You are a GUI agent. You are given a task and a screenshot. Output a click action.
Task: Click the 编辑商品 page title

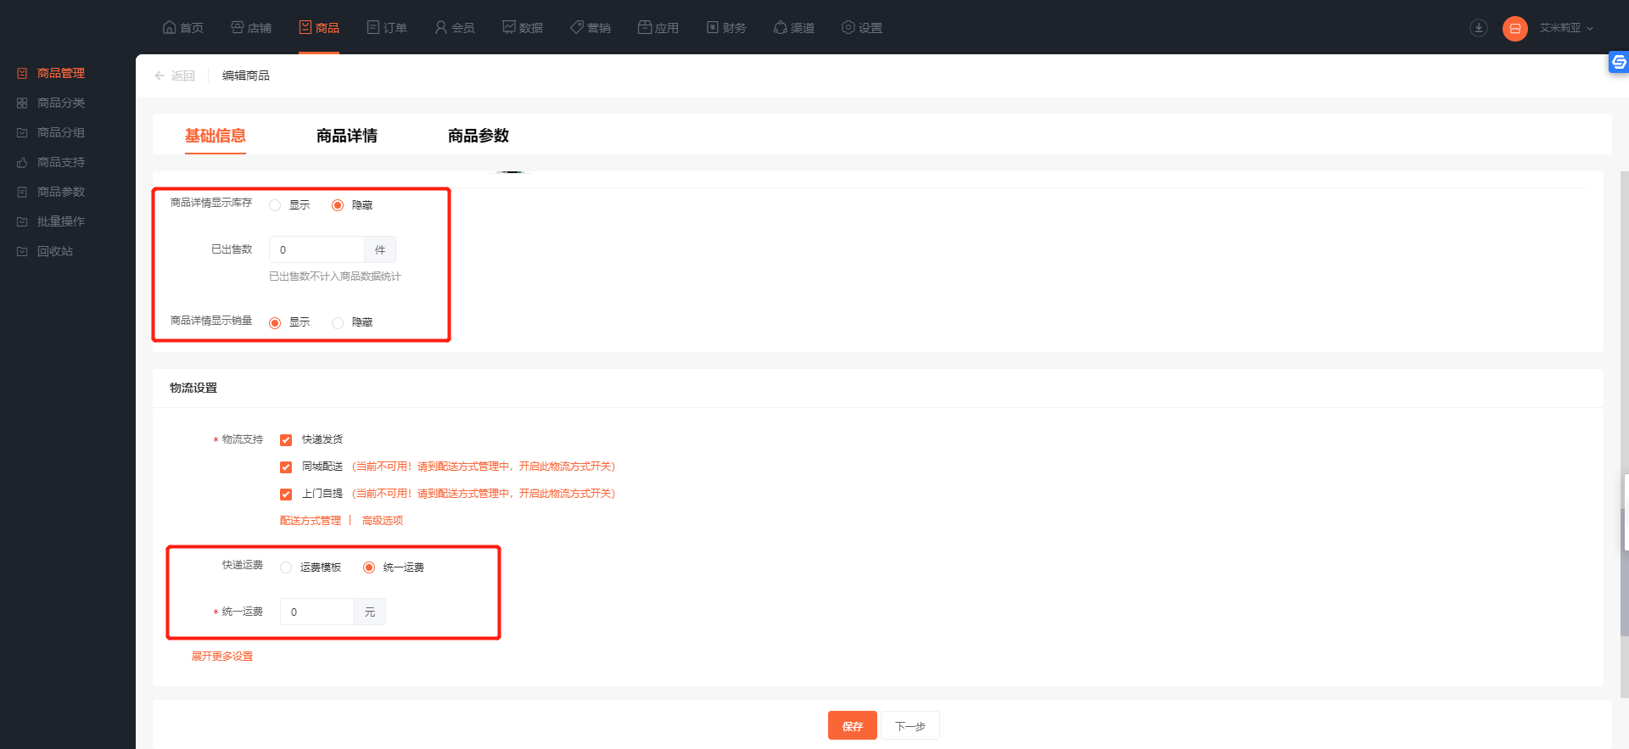click(246, 75)
